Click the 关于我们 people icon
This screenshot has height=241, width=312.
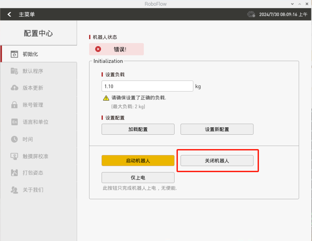point(14,190)
